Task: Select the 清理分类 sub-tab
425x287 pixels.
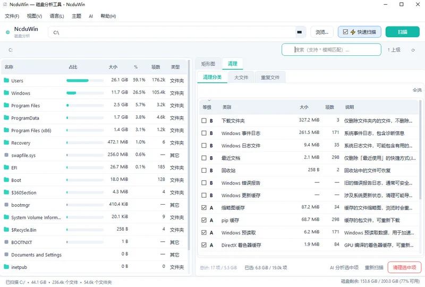Action: point(212,77)
